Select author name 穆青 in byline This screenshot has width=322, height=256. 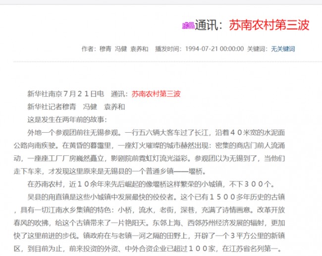(x=105, y=49)
